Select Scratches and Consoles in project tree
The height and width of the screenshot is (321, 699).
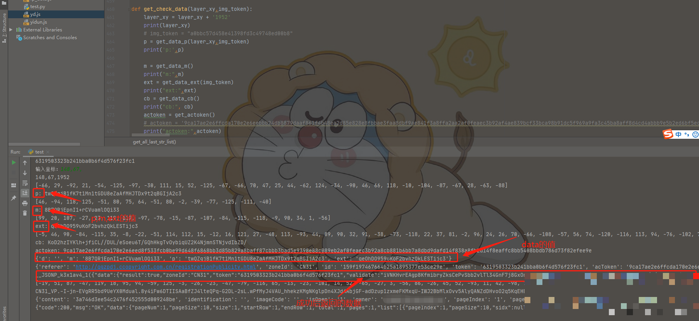50,38
